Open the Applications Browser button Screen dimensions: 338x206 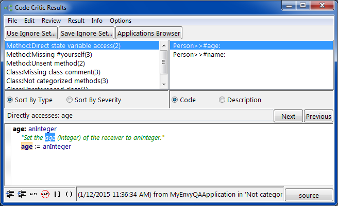point(149,33)
